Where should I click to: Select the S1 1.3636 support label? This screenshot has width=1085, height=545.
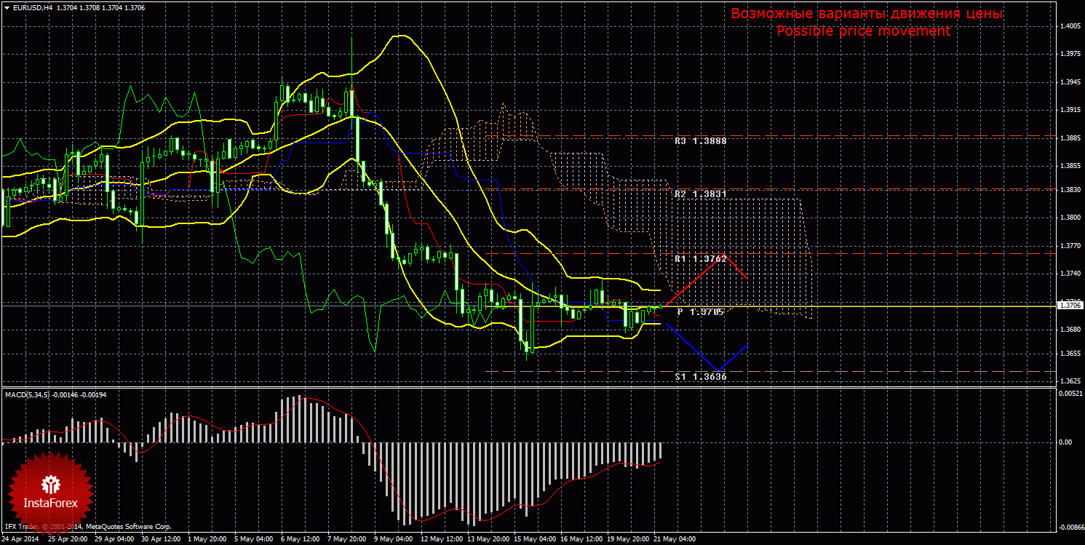click(x=700, y=377)
